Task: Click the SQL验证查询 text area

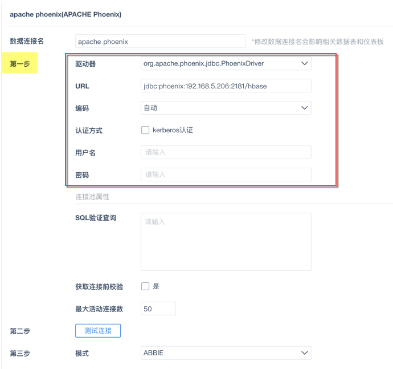Action: (x=226, y=242)
